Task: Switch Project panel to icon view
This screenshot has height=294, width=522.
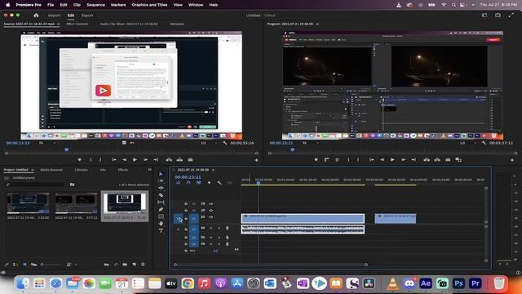Action: 24,265
